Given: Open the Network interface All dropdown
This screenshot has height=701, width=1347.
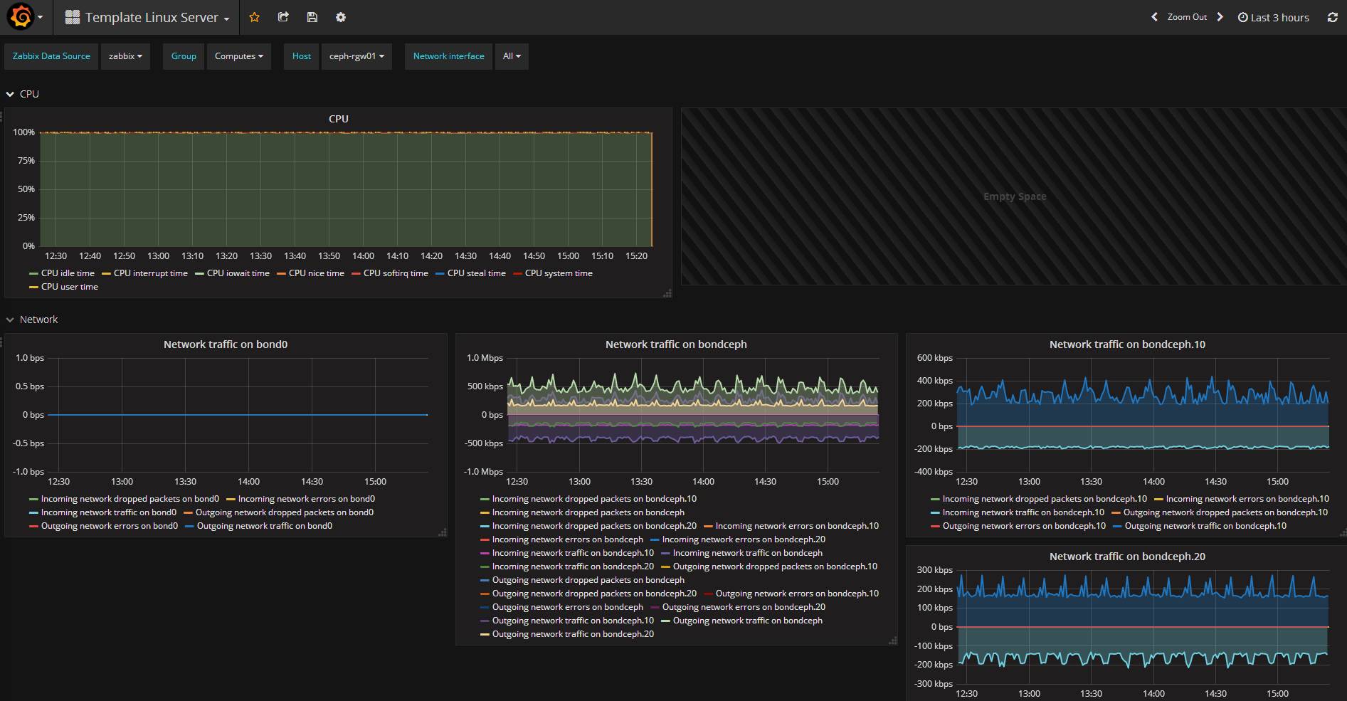Looking at the screenshot, I should 512,56.
